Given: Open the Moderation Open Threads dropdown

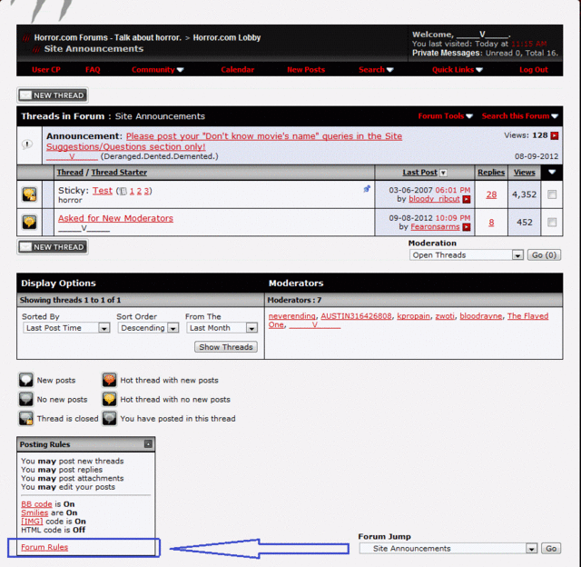Looking at the screenshot, I should pos(466,255).
